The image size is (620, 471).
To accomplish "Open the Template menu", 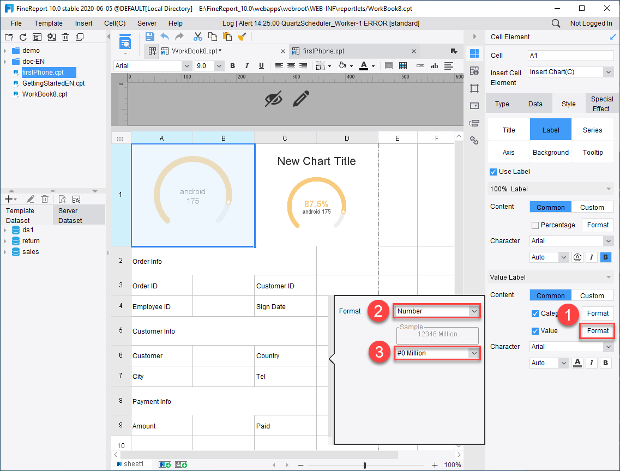I will (48, 23).
